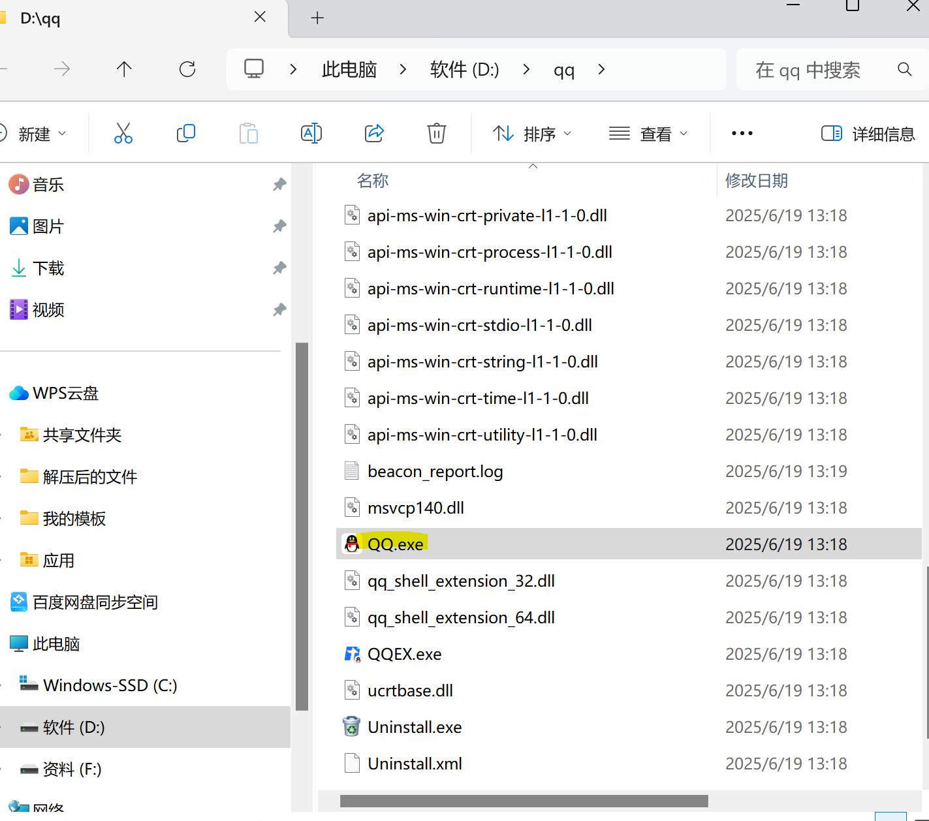Click the Refresh icon
Image resolution: width=929 pixels, height=821 pixels.
point(187,69)
